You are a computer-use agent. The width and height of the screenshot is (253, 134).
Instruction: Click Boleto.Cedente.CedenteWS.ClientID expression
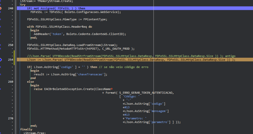94,34
